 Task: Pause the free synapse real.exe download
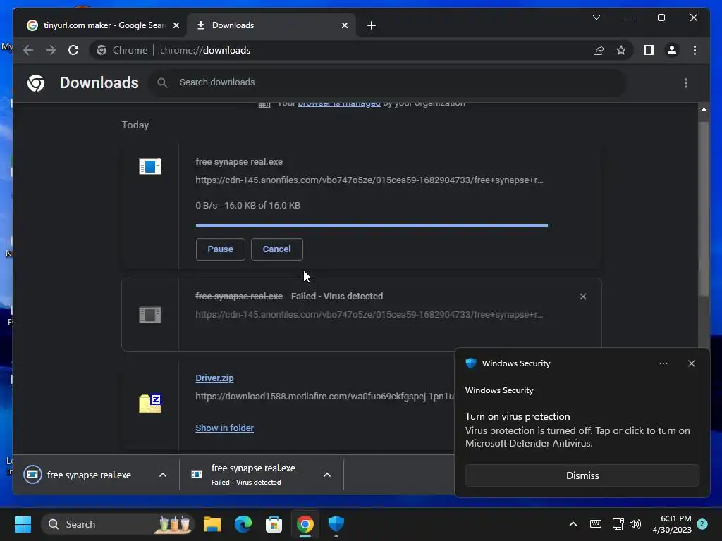pyautogui.click(x=220, y=249)
